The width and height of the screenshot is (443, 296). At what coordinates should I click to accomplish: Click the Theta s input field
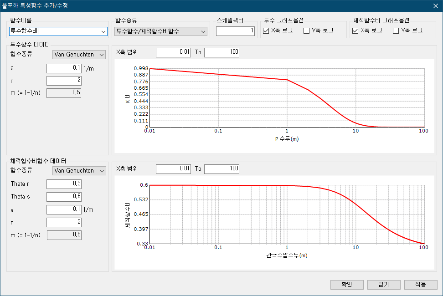pos(64,197)
